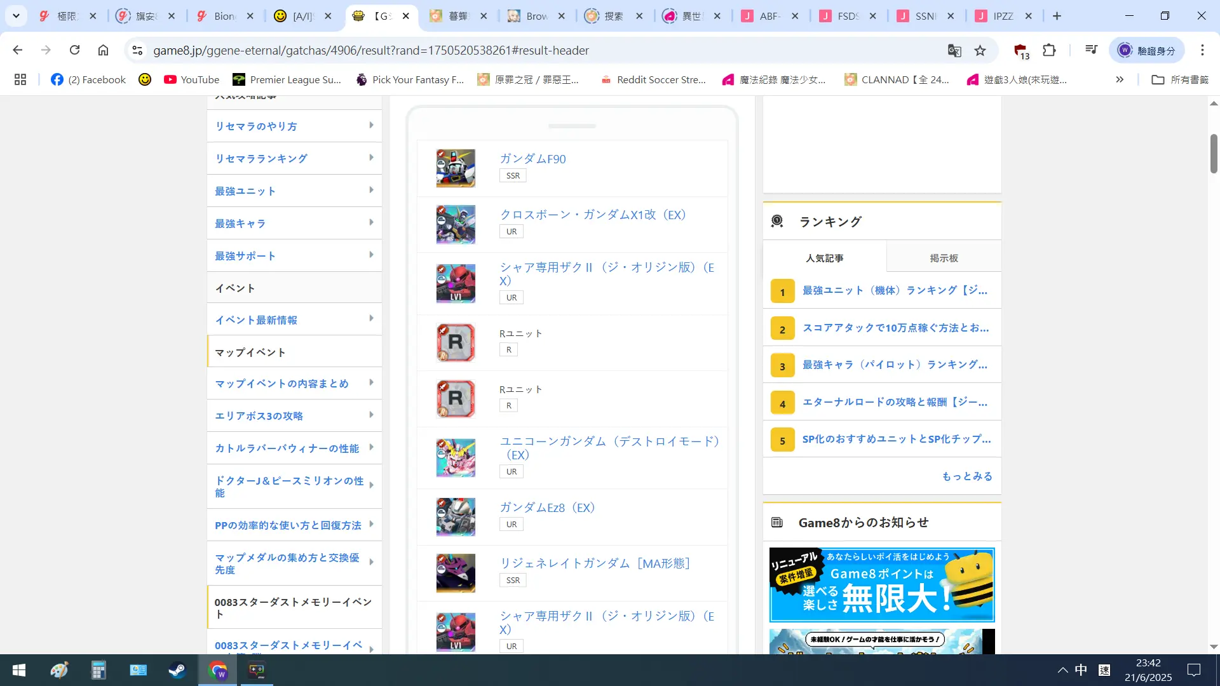Screen dimensions: 1220x686
Task: Open the new tab plus button
Action: (x=1057, y=16)
